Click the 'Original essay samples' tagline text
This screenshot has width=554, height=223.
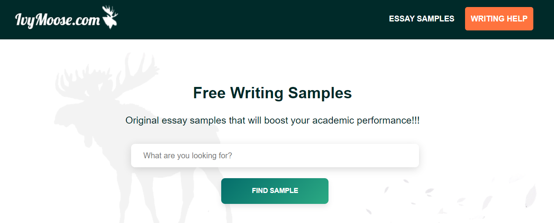point(272,120)
